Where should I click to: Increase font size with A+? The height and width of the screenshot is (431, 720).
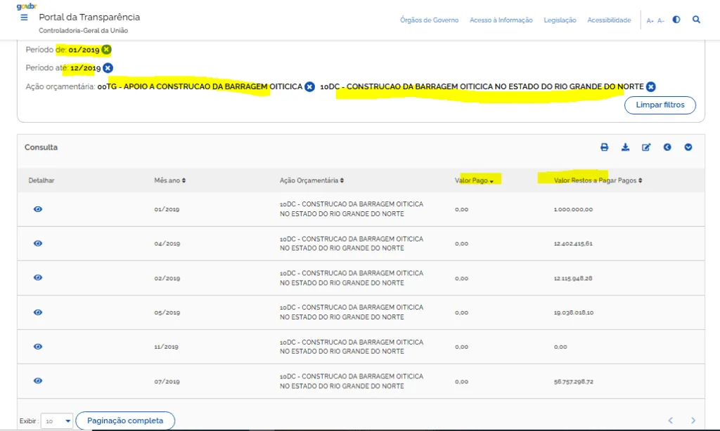point(650,20)
